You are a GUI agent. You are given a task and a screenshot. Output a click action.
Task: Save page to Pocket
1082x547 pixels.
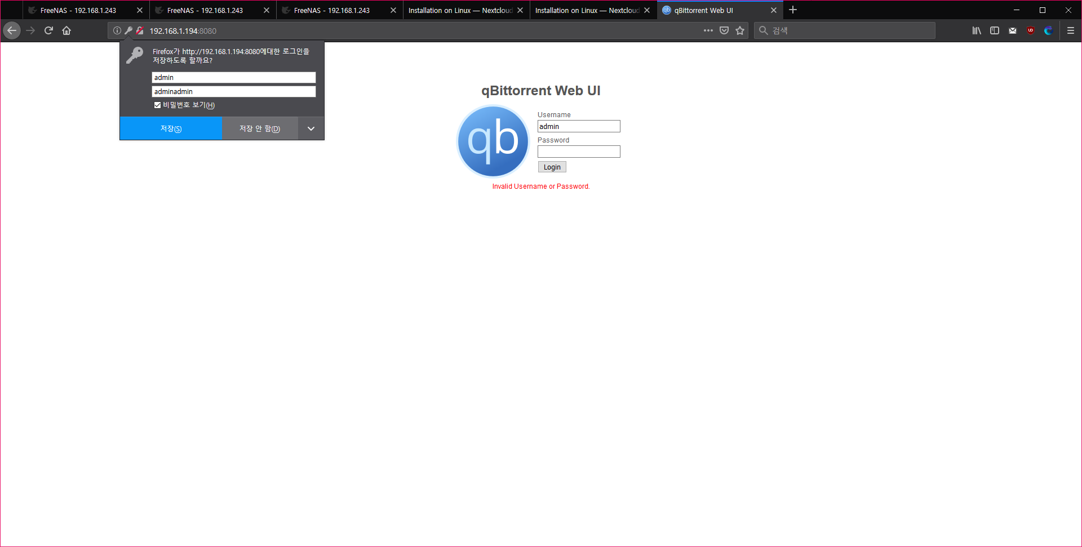[724, 30]
